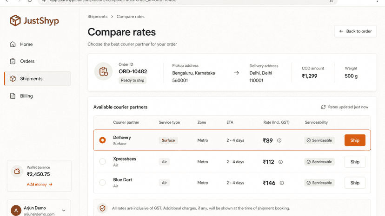Select the Delhivery radio button

pos(102,140)
